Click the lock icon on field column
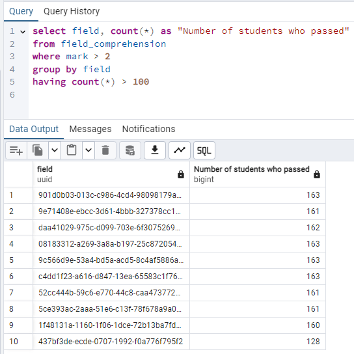 [x=181, y=174]
